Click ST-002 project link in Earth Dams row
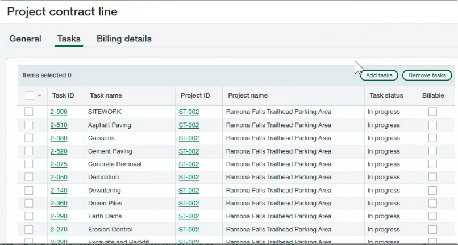Viewport: 458px width, 245px height. (189, 217)
